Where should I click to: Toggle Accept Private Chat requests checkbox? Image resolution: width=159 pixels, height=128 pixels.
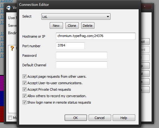pos(24,89)
